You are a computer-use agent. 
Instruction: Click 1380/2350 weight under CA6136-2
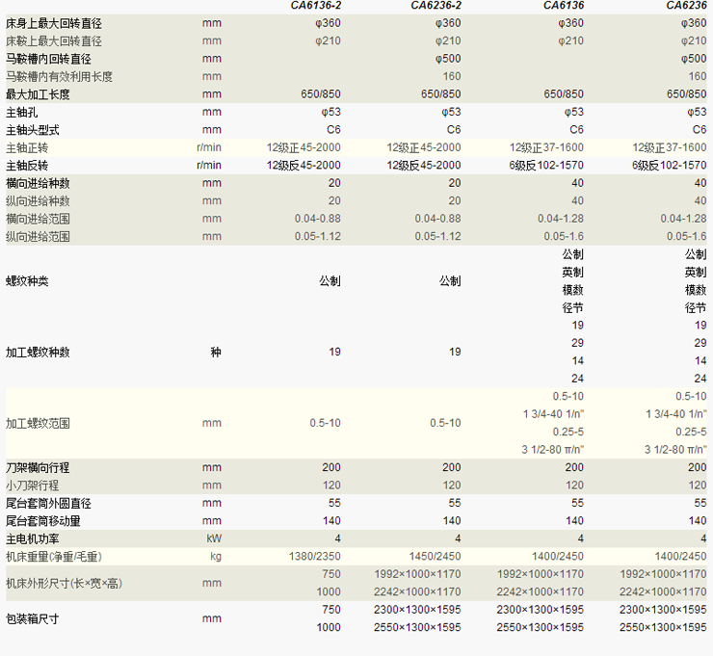(x=315, y=556)
